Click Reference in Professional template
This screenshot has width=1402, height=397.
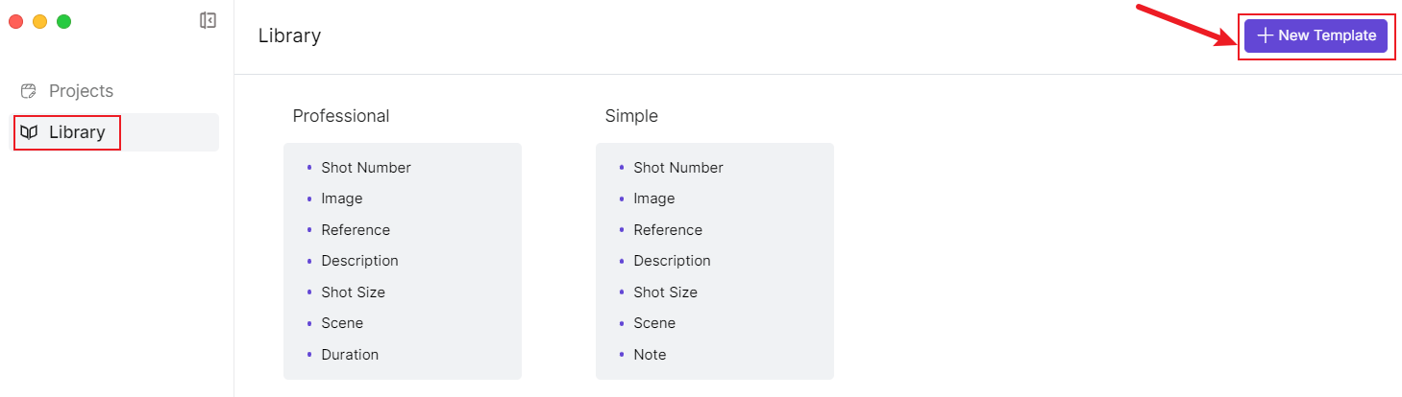(x=356, y=230)
